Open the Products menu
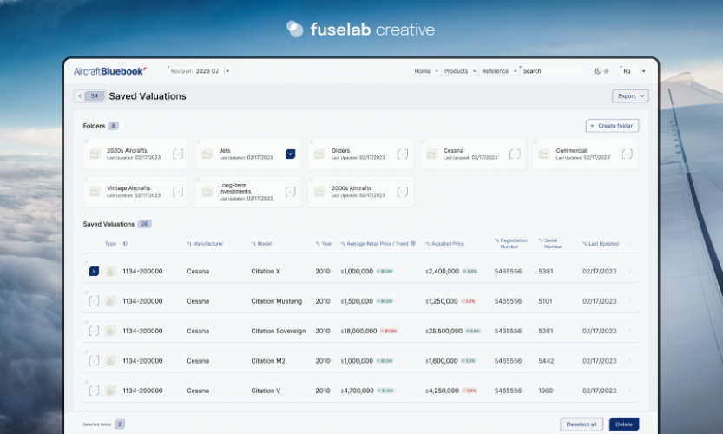The height and width of the screenshot is (434, 723). 460,71
